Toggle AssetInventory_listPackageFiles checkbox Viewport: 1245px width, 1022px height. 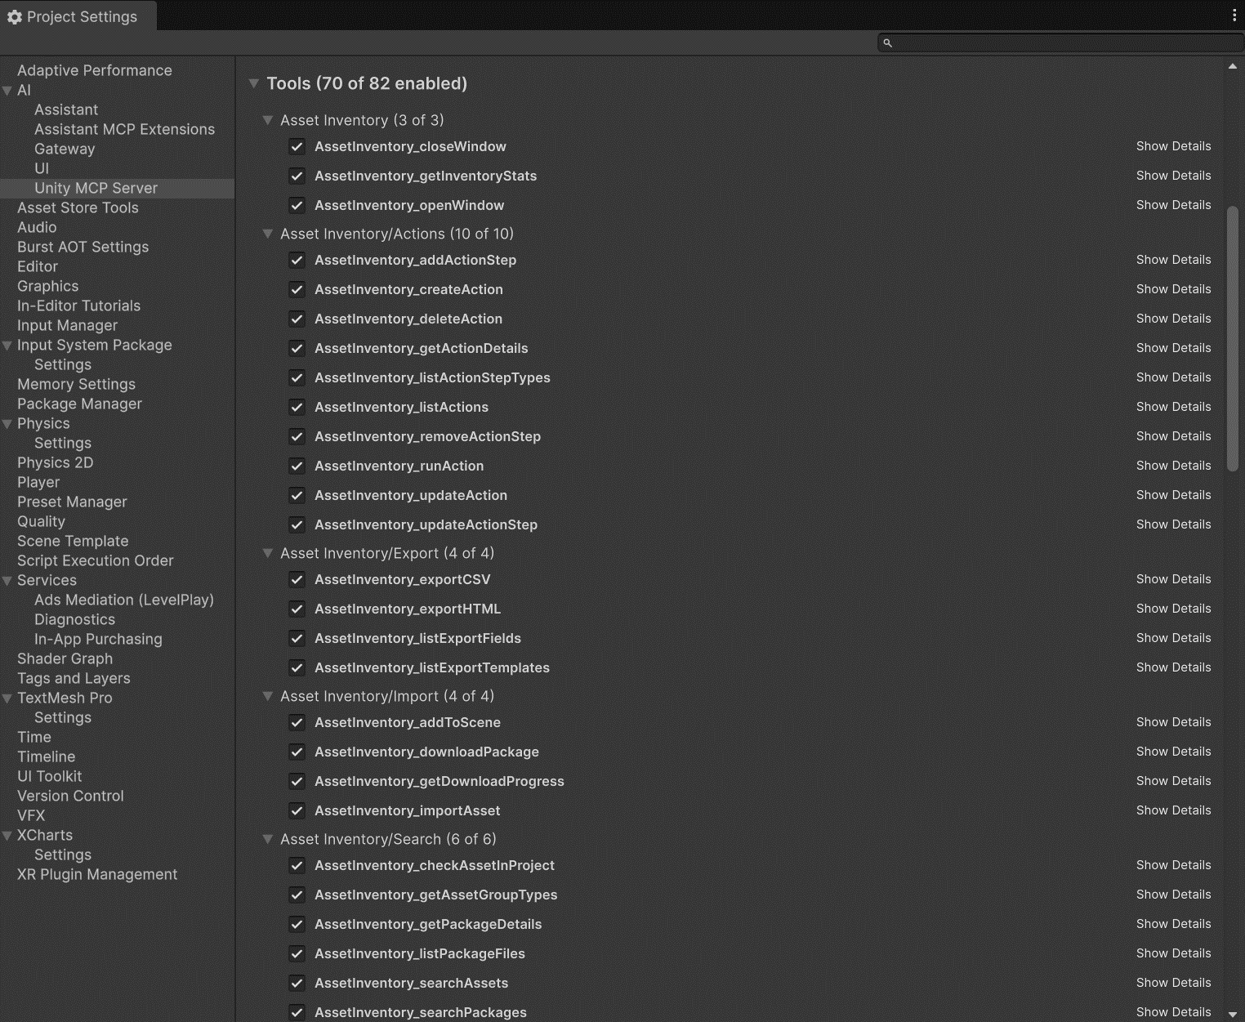point(297,954)
